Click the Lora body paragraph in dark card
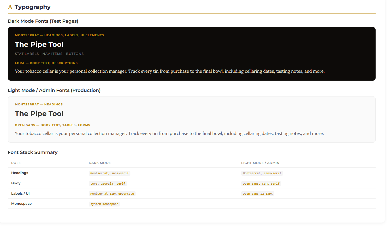This screenshot has height=226, width=388. click(170, 71)
